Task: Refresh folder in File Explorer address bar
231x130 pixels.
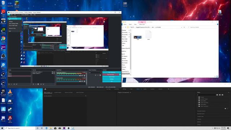Action: [184, 27]
